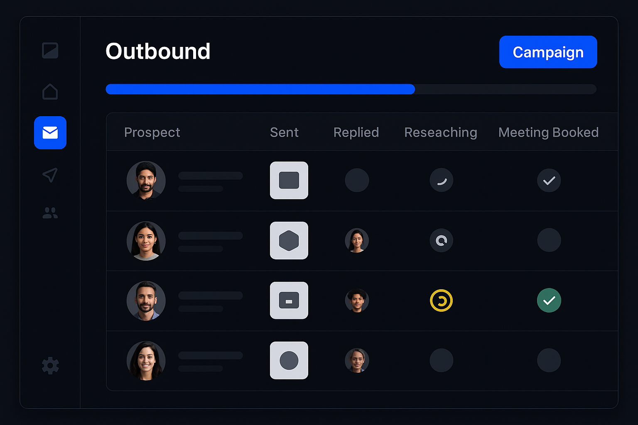Click the circle sent icon in bottom row
The width and height of the screenshot is (638, 425).
pyautogui.click(x=289, y=360)
